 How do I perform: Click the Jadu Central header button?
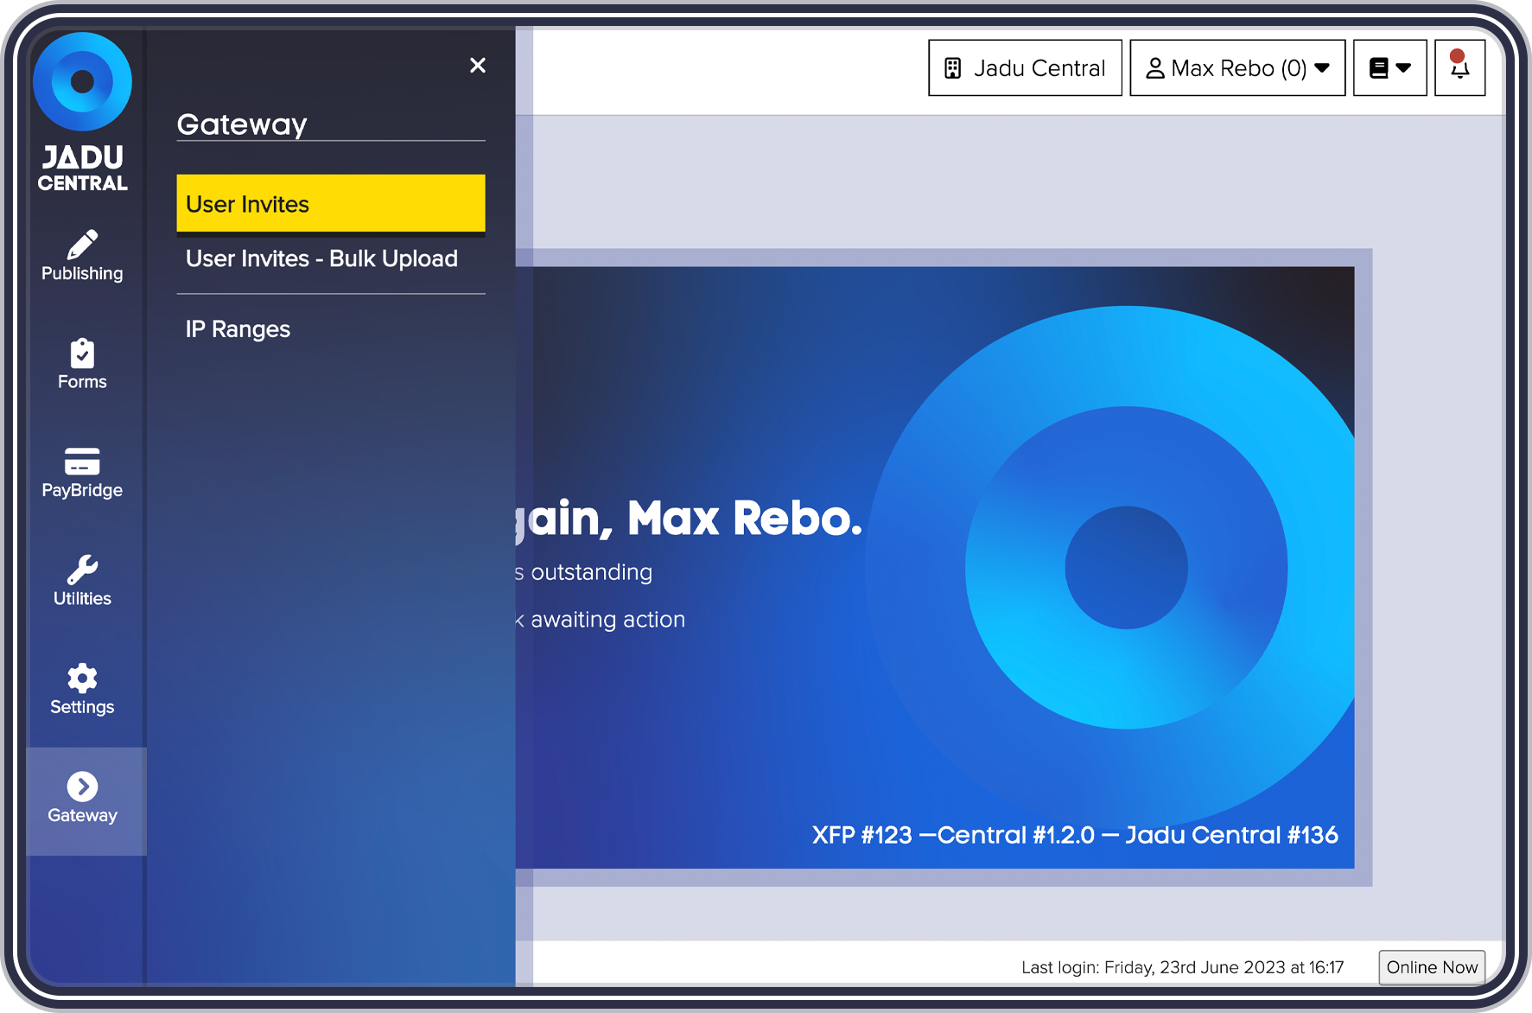(1024, 67)
